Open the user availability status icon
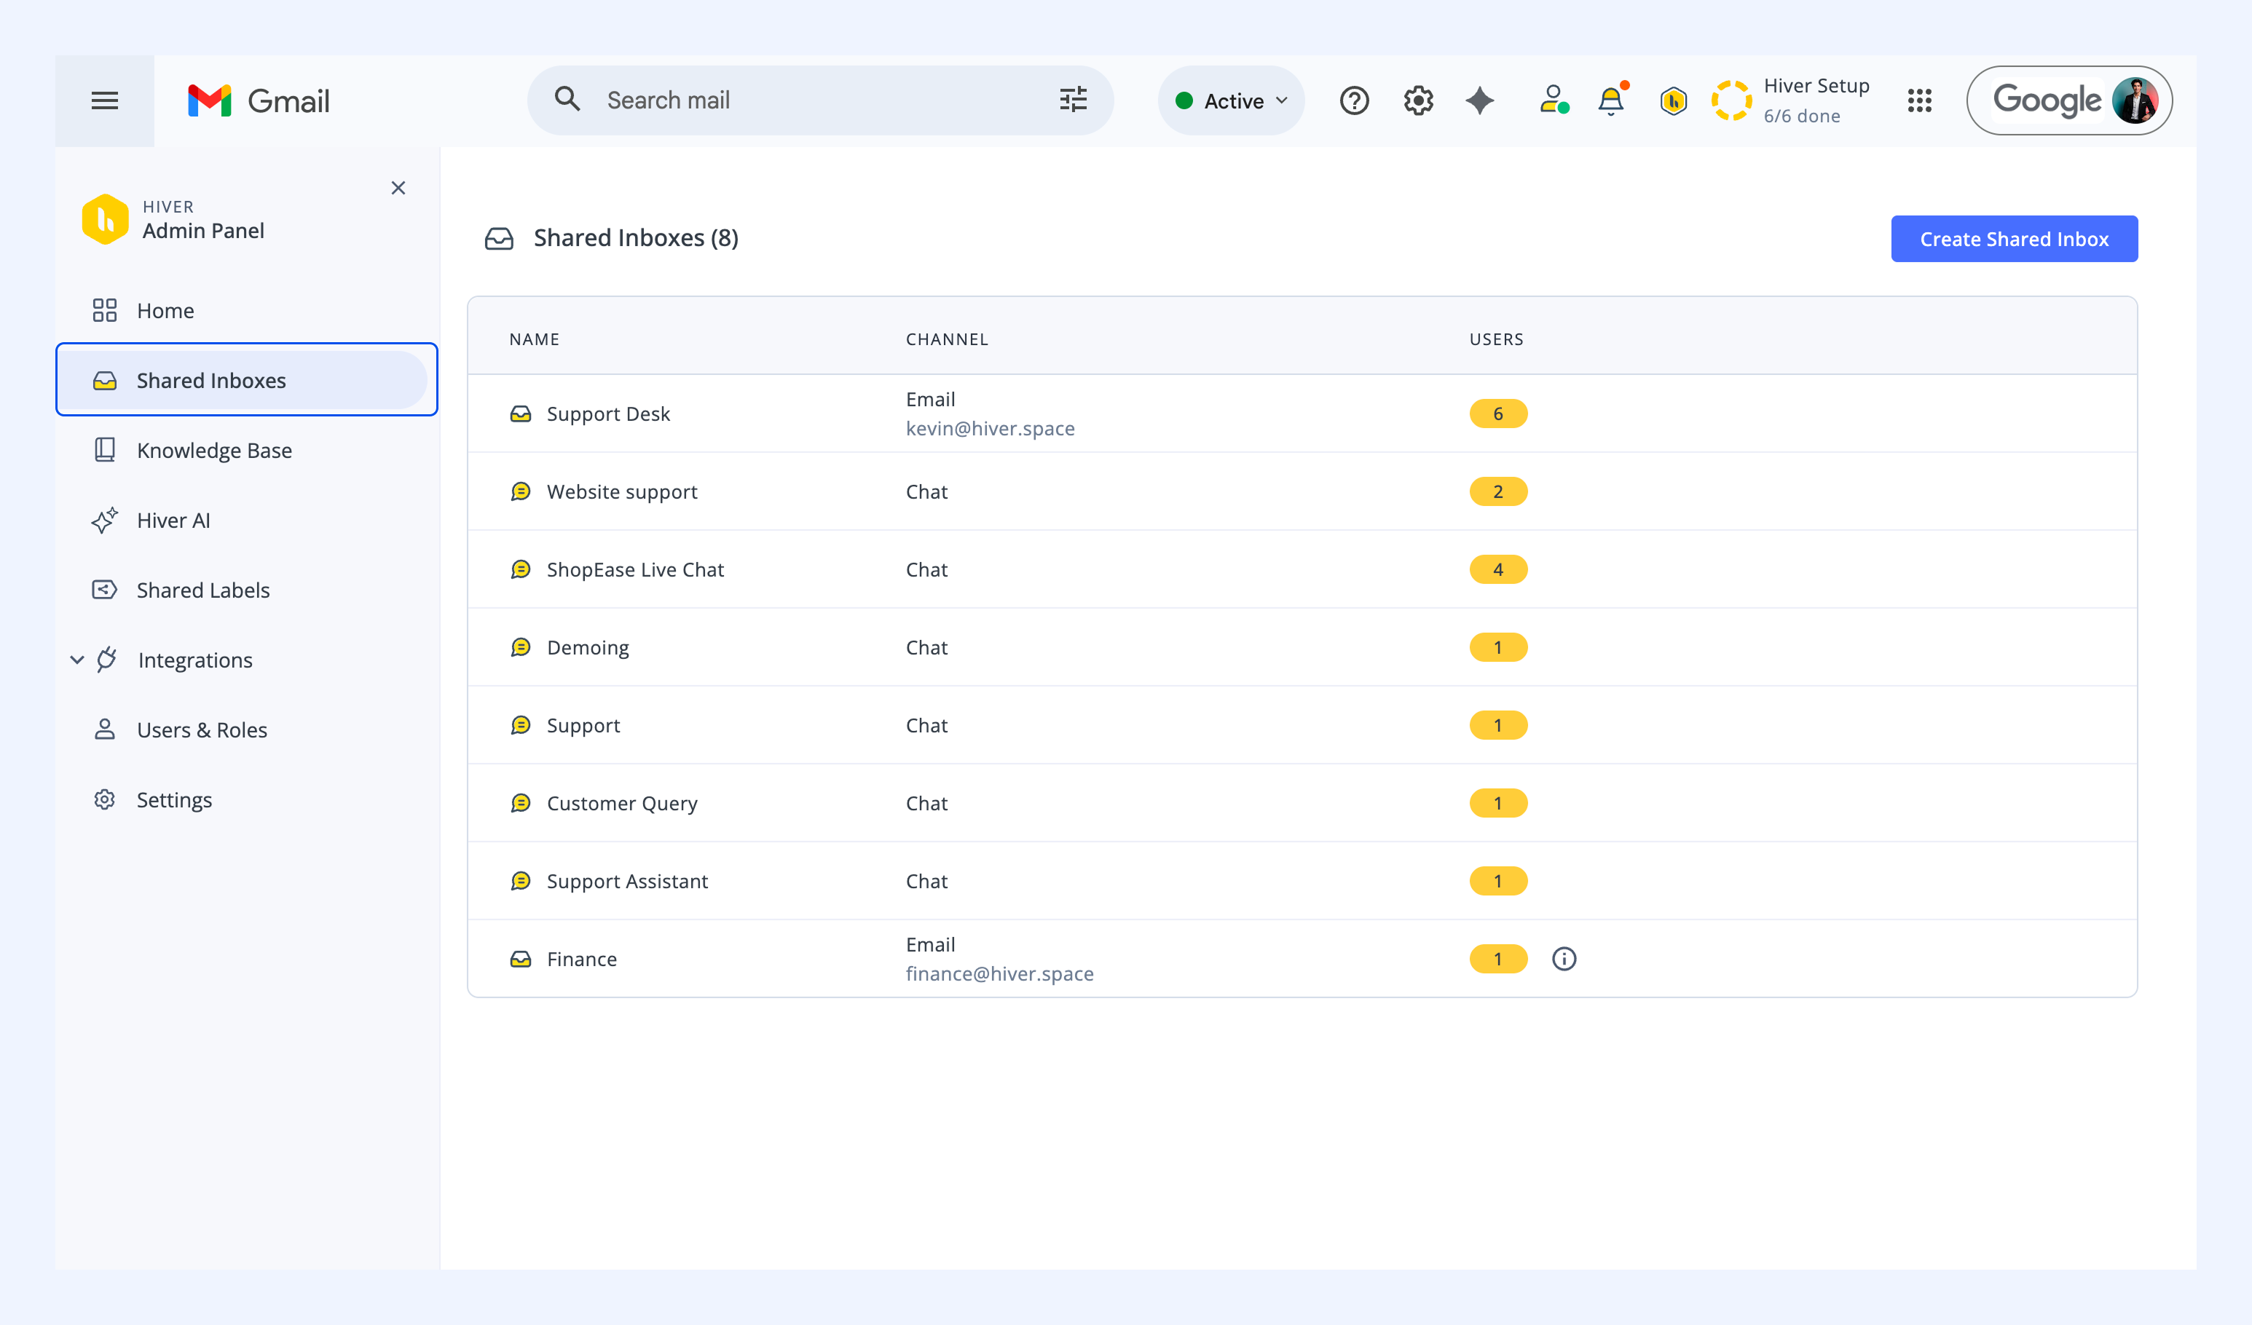Screen dimensions: 2252x1325 tap(1554, 100)
